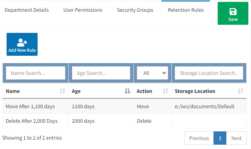Focus the Age Search input field

tap(101, 73)
